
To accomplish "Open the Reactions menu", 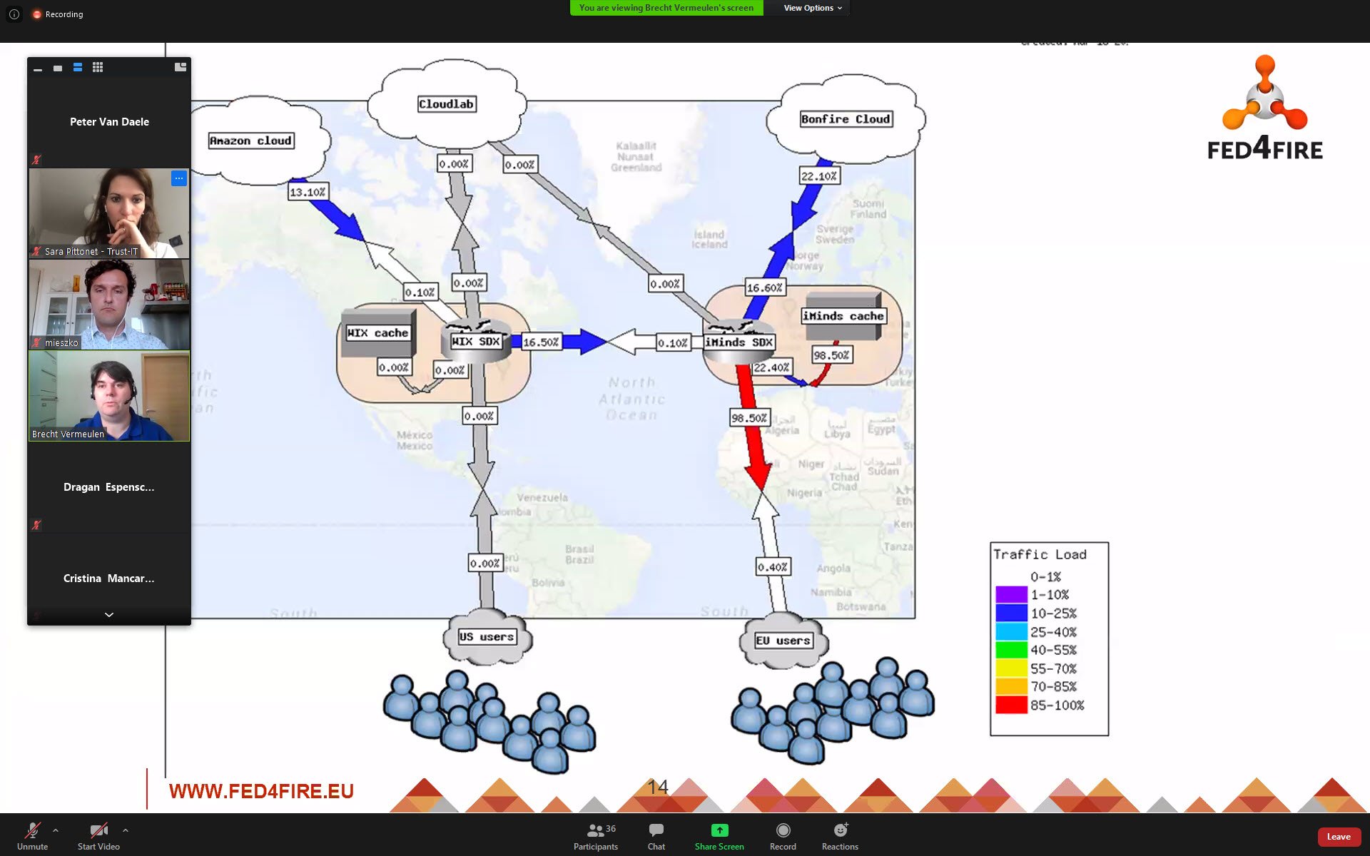I will [x=840, y=835].
